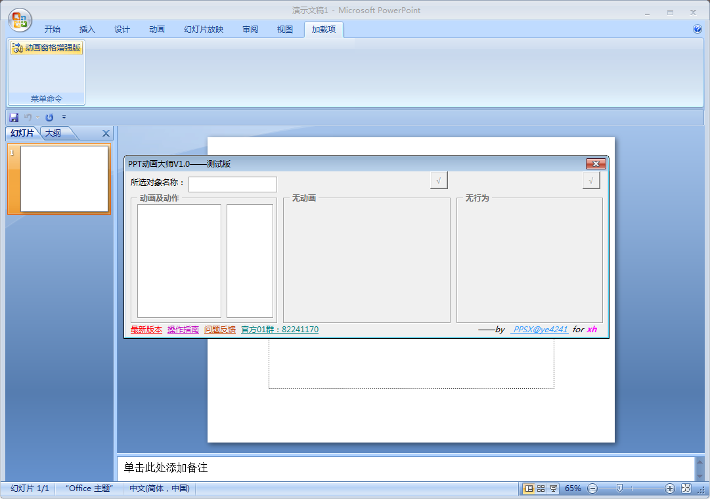Switch to Slide Sorter view
The width and height of the screenshot is (710, 499).
click(541, 488)
